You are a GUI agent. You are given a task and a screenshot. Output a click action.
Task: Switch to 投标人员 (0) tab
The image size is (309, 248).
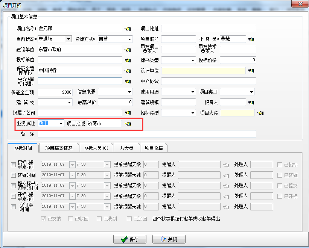click(x=96, y=148)
